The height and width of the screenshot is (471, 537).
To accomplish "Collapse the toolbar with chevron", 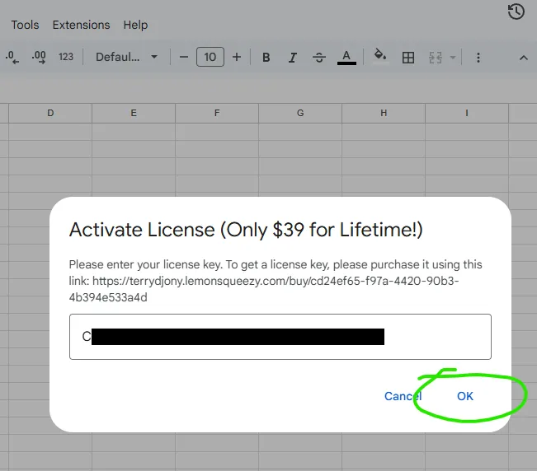I will (523, 58).
